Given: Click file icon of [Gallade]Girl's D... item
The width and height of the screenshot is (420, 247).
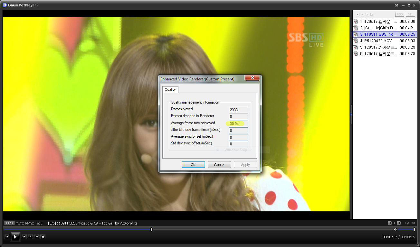Looking at the screenshot, I should pyautogui.click(x=356, y=28).
